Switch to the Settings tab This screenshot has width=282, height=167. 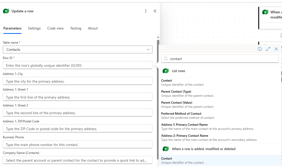[x=34, y=28]
